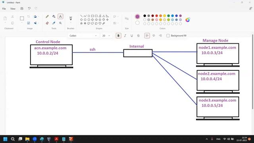Click the node2.example.com text on canvas
254x143 pixels.
[x=217, y=73]
